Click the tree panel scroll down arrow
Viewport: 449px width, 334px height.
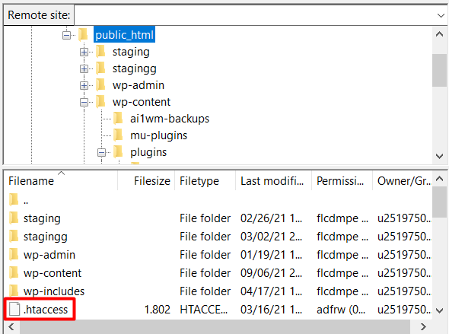click(439, 156)
